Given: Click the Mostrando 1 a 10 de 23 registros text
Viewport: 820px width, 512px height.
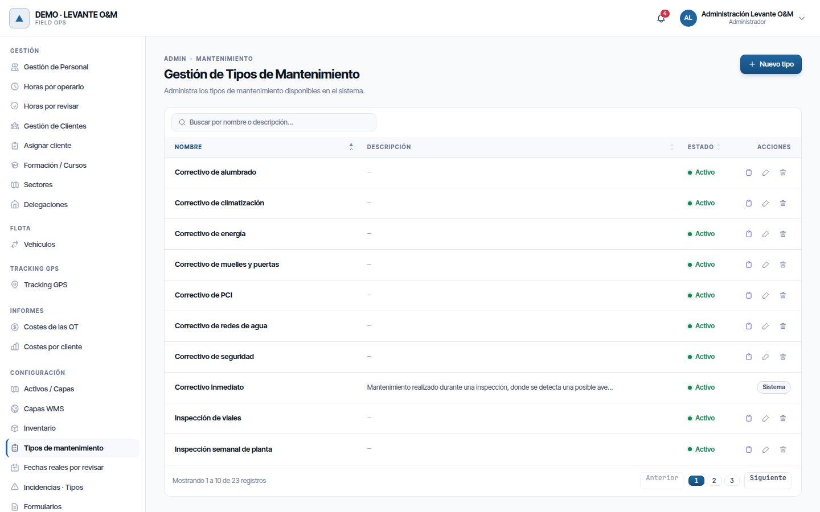Looking at the screenshot, I should pyautogui.click(x=219, y=481).
